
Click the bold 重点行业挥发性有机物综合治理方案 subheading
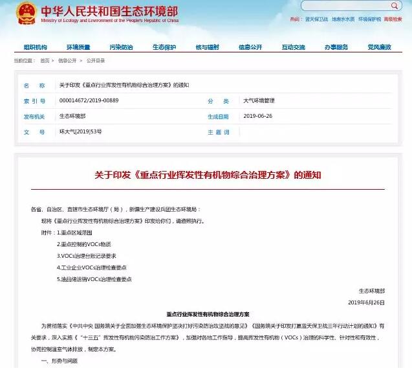pos(208,314)
